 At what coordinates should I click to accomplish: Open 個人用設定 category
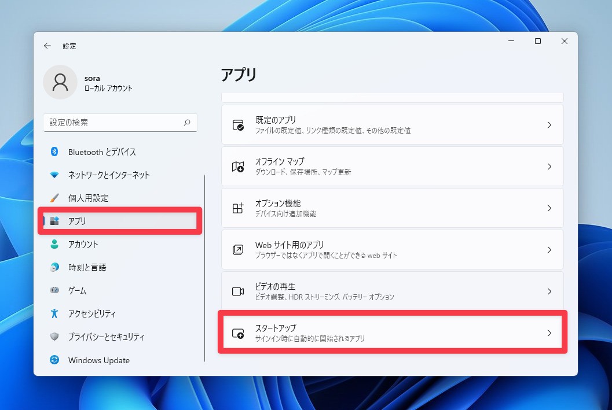[x=120, y=198]
